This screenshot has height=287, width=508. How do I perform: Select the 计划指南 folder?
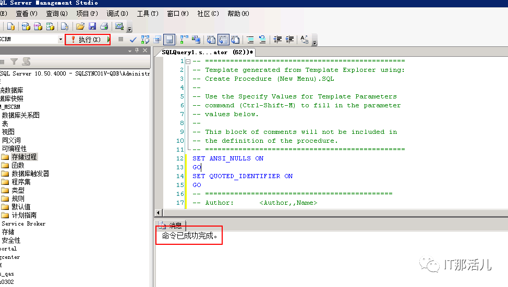coord(25,216)
